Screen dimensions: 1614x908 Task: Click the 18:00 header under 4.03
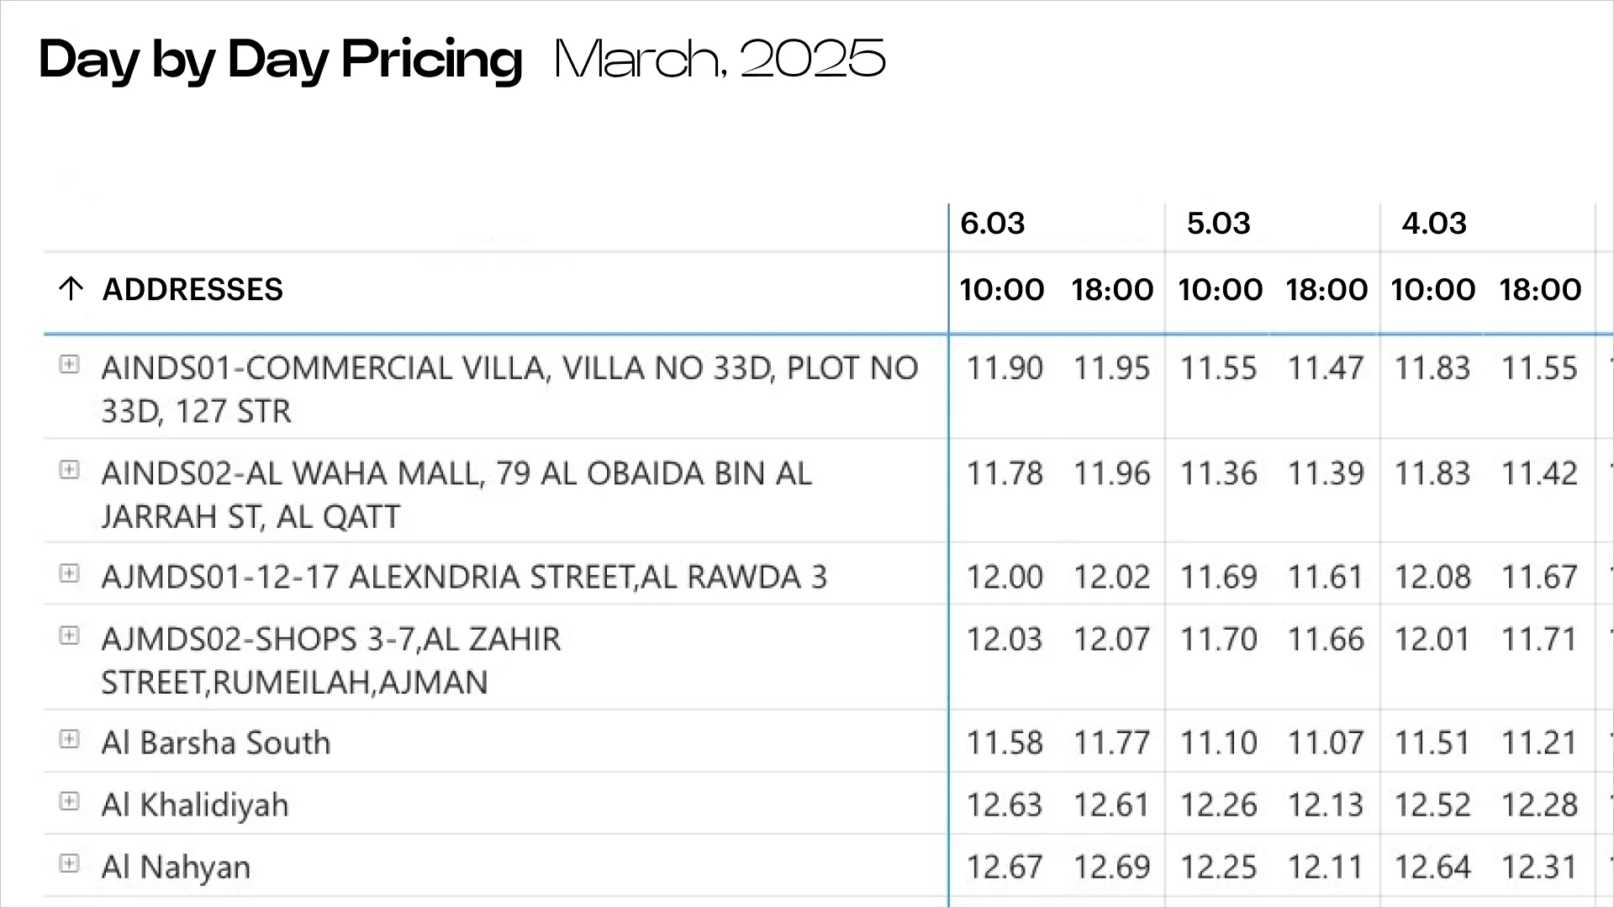tap(1540, 290)
